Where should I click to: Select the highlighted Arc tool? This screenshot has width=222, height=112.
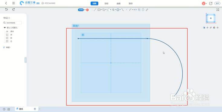click(108, 10)
